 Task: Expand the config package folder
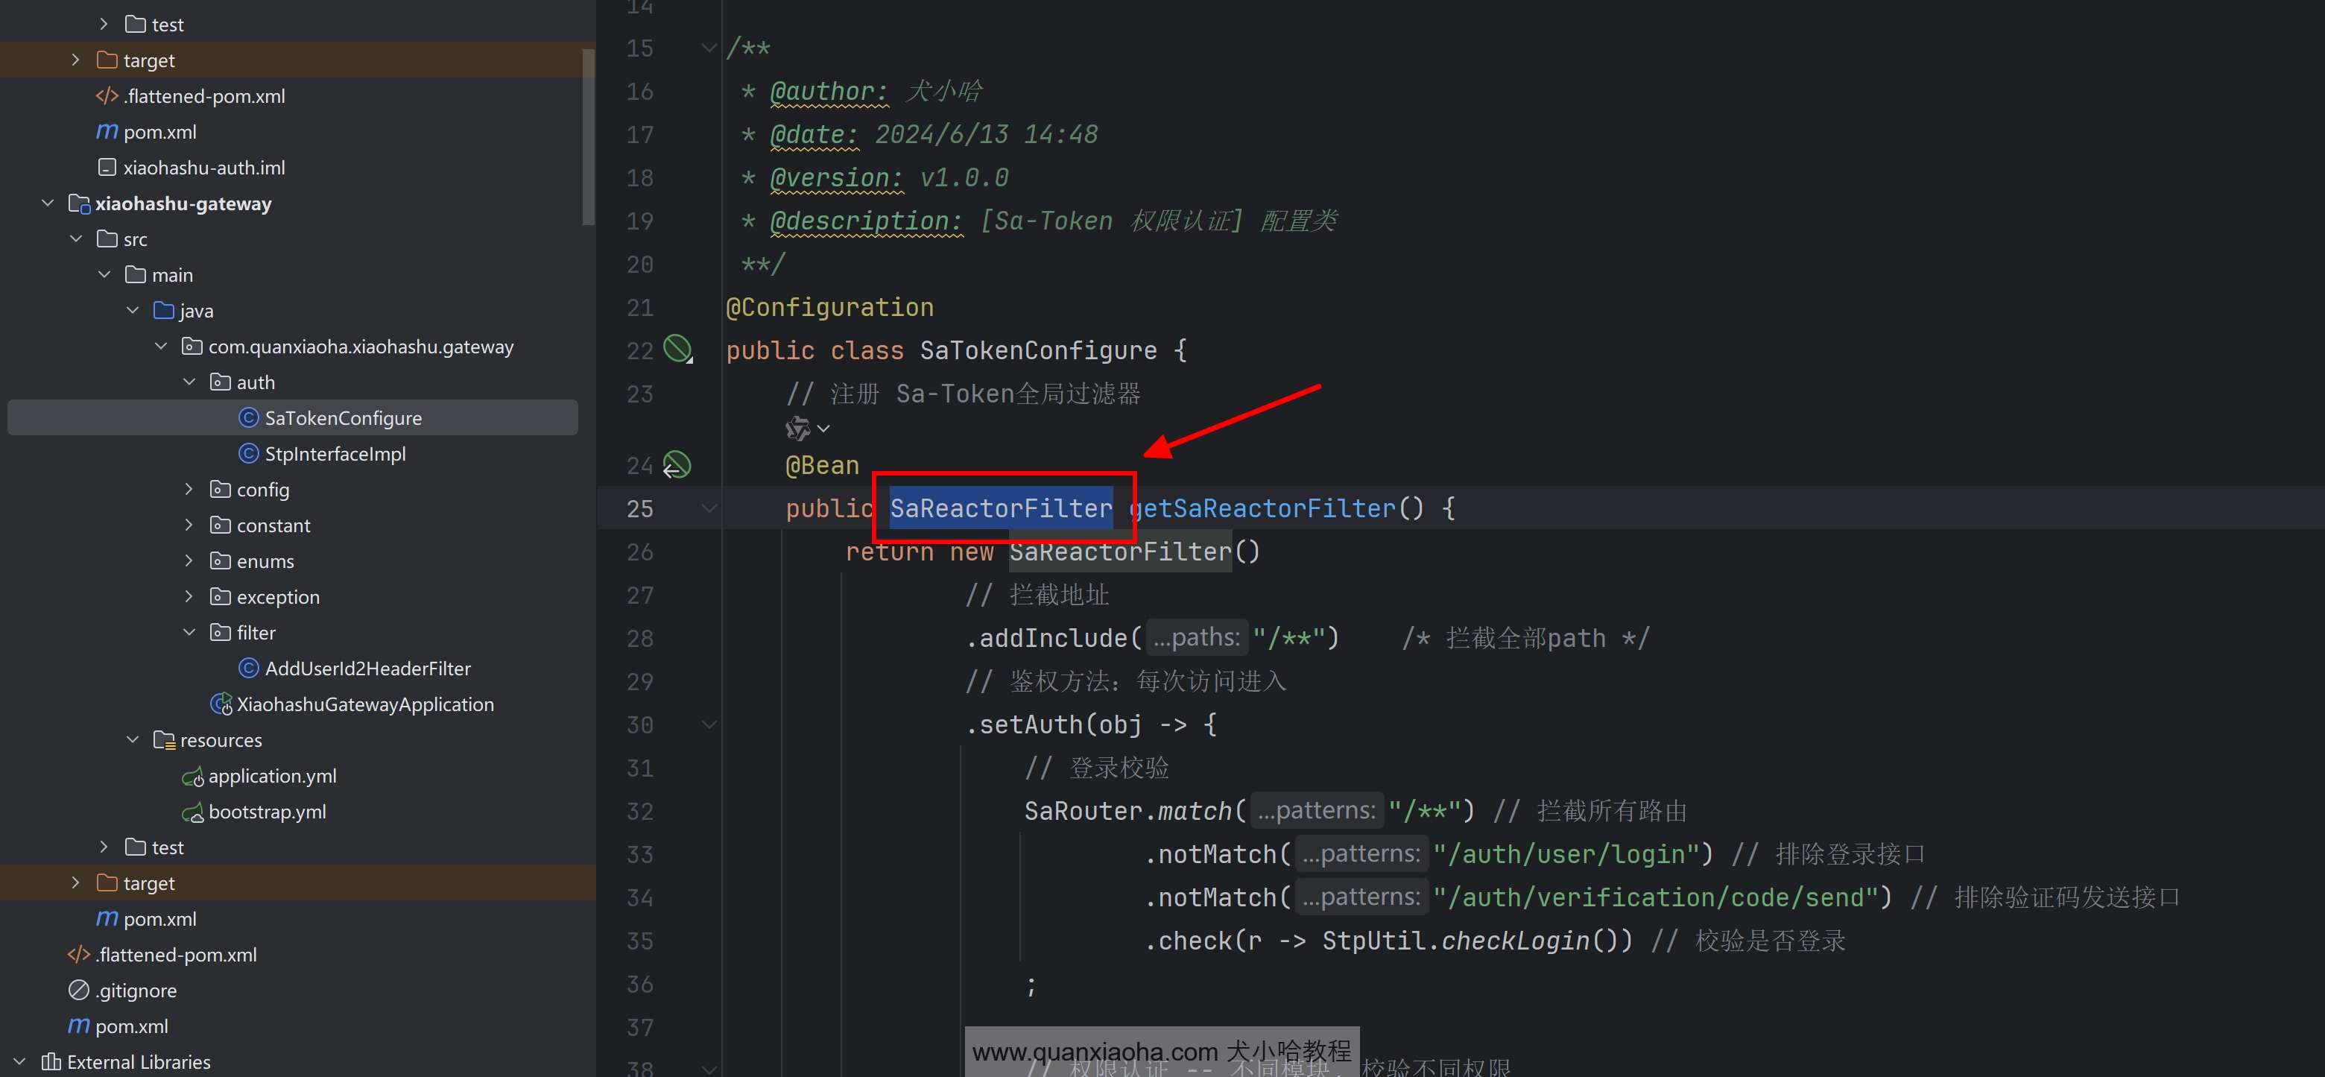point(189,489)
